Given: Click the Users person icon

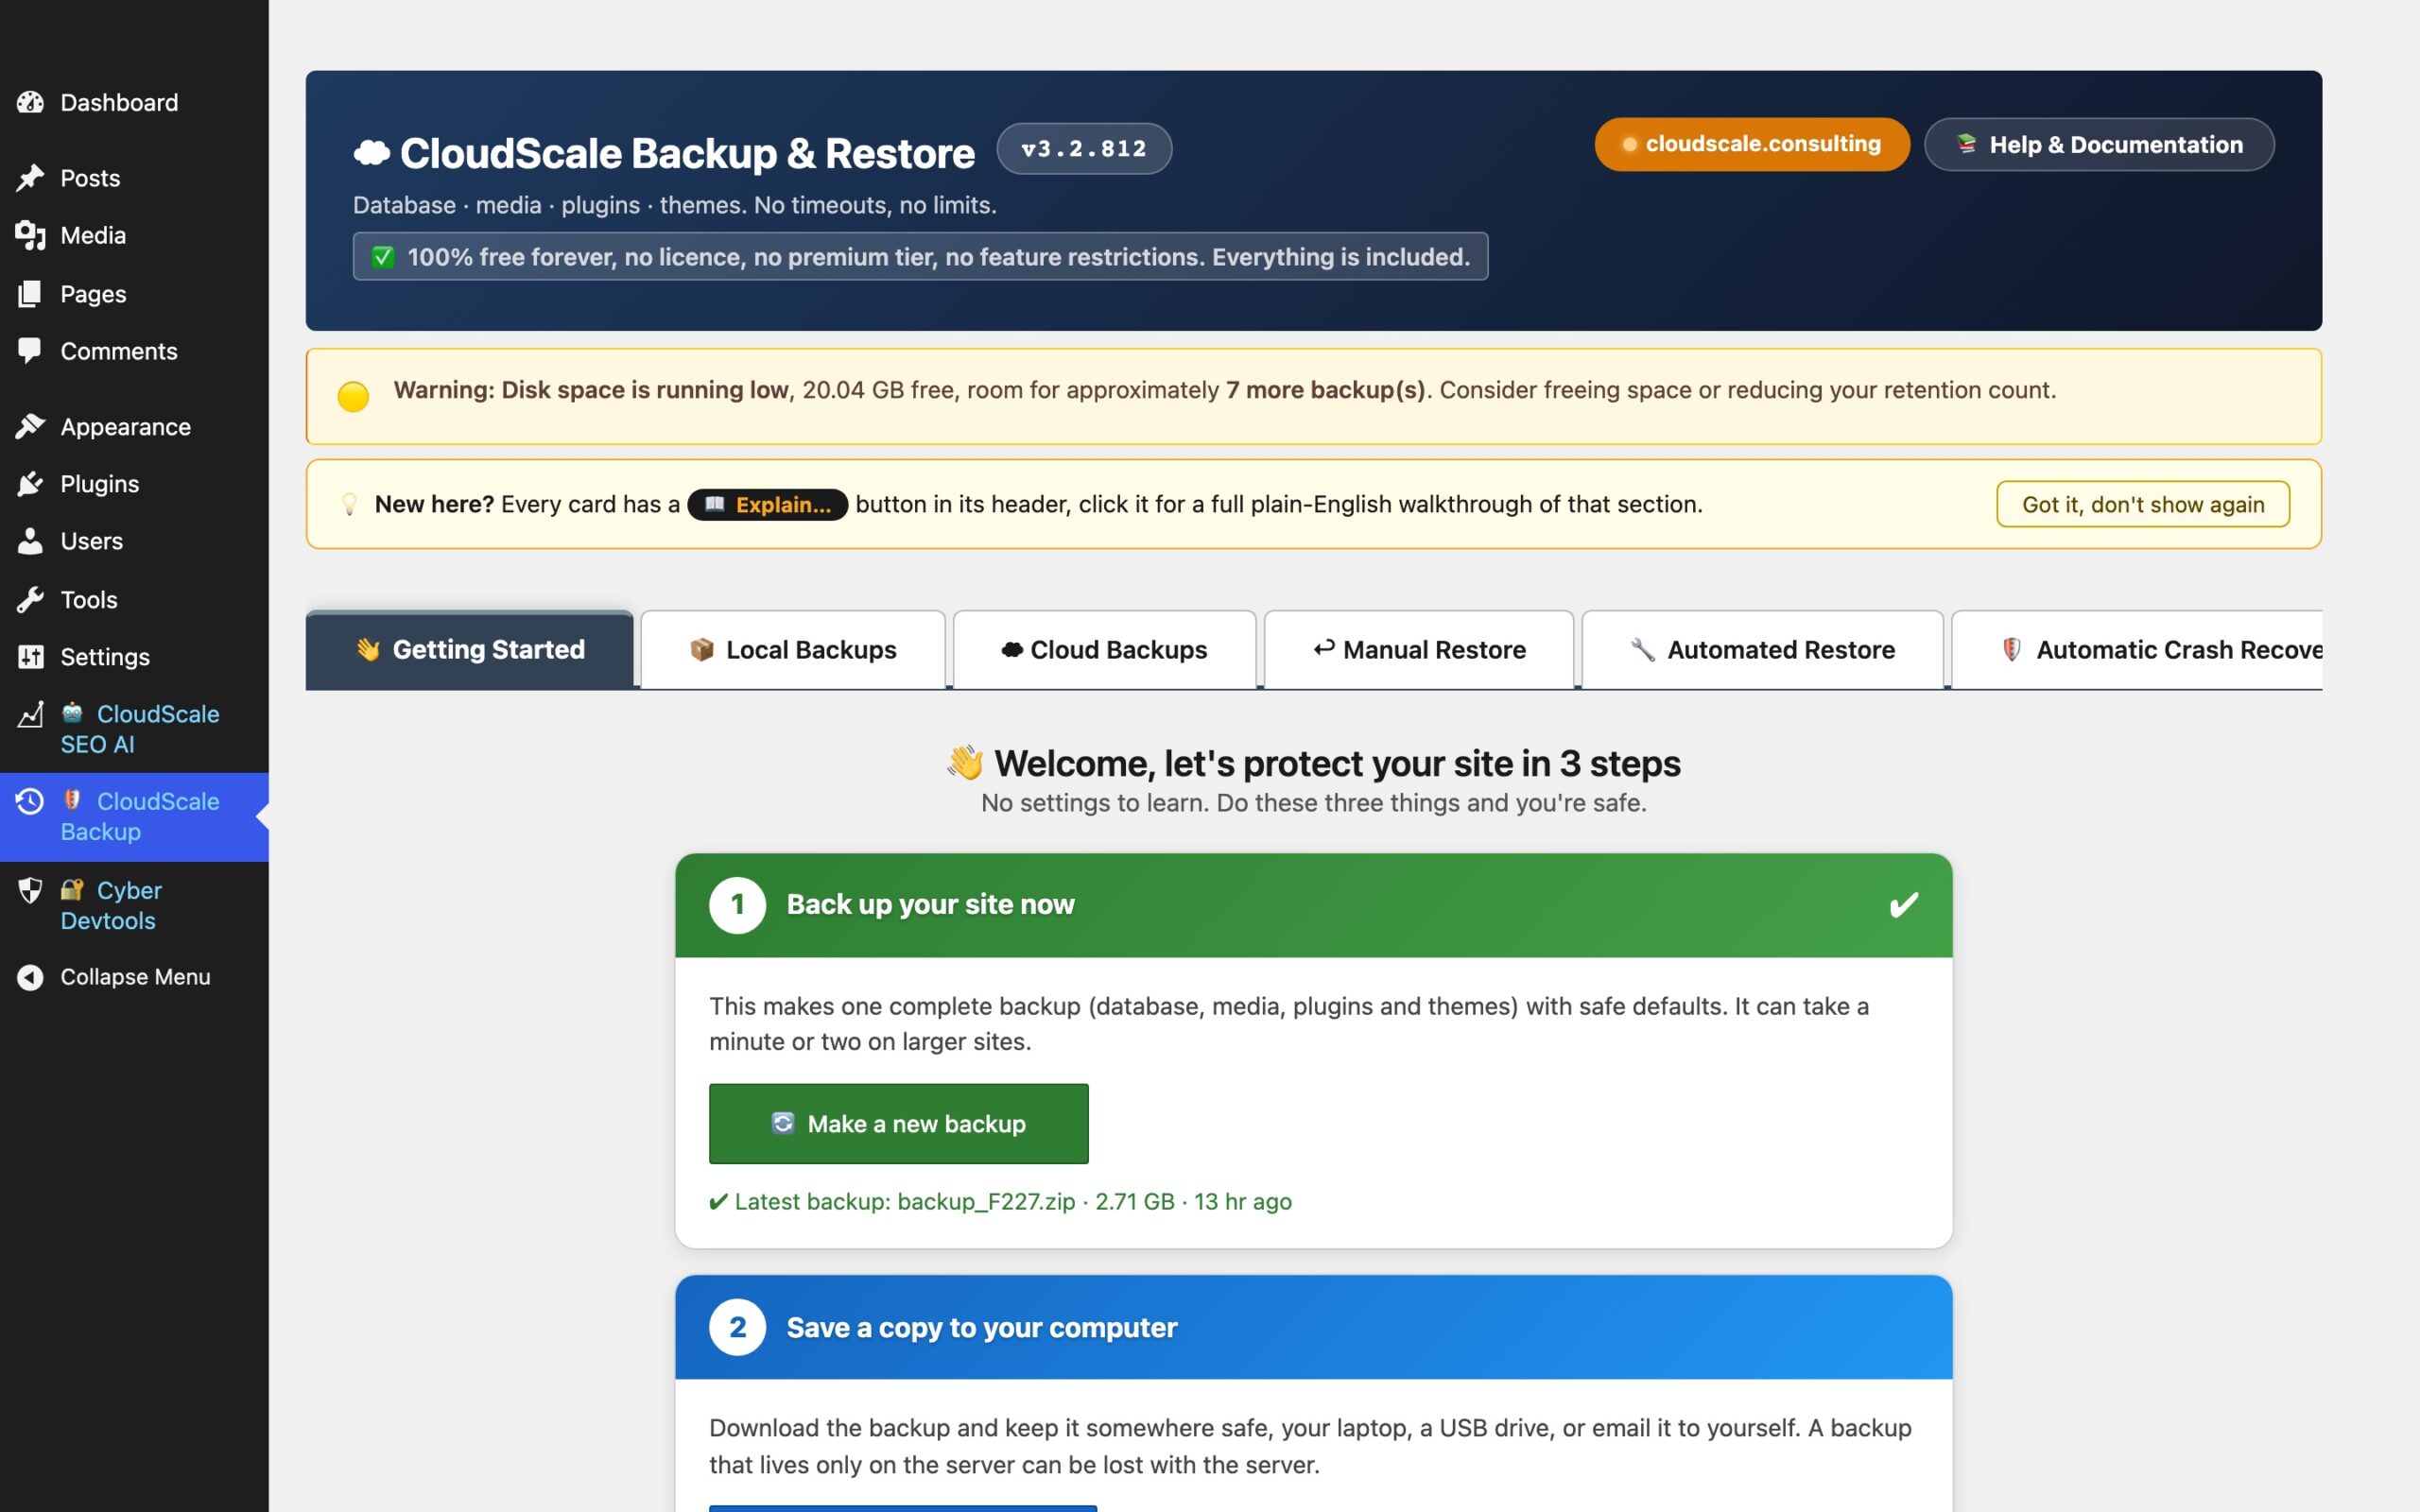Looking at the screenshot, I should [30, 541].
